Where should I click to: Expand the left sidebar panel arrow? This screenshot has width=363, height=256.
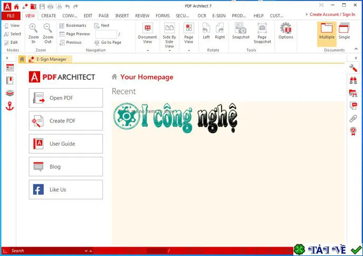pyautogui.click(x=7, y=58)
